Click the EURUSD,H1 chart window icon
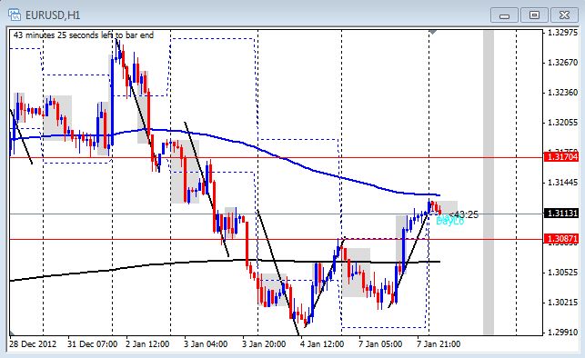The width and height of the screenshot is (585, 358). point(15,15)
